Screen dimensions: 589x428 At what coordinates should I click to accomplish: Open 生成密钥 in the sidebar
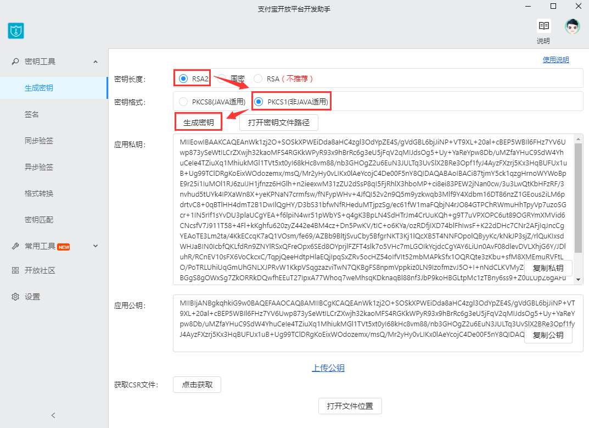(x=54, y=88)
